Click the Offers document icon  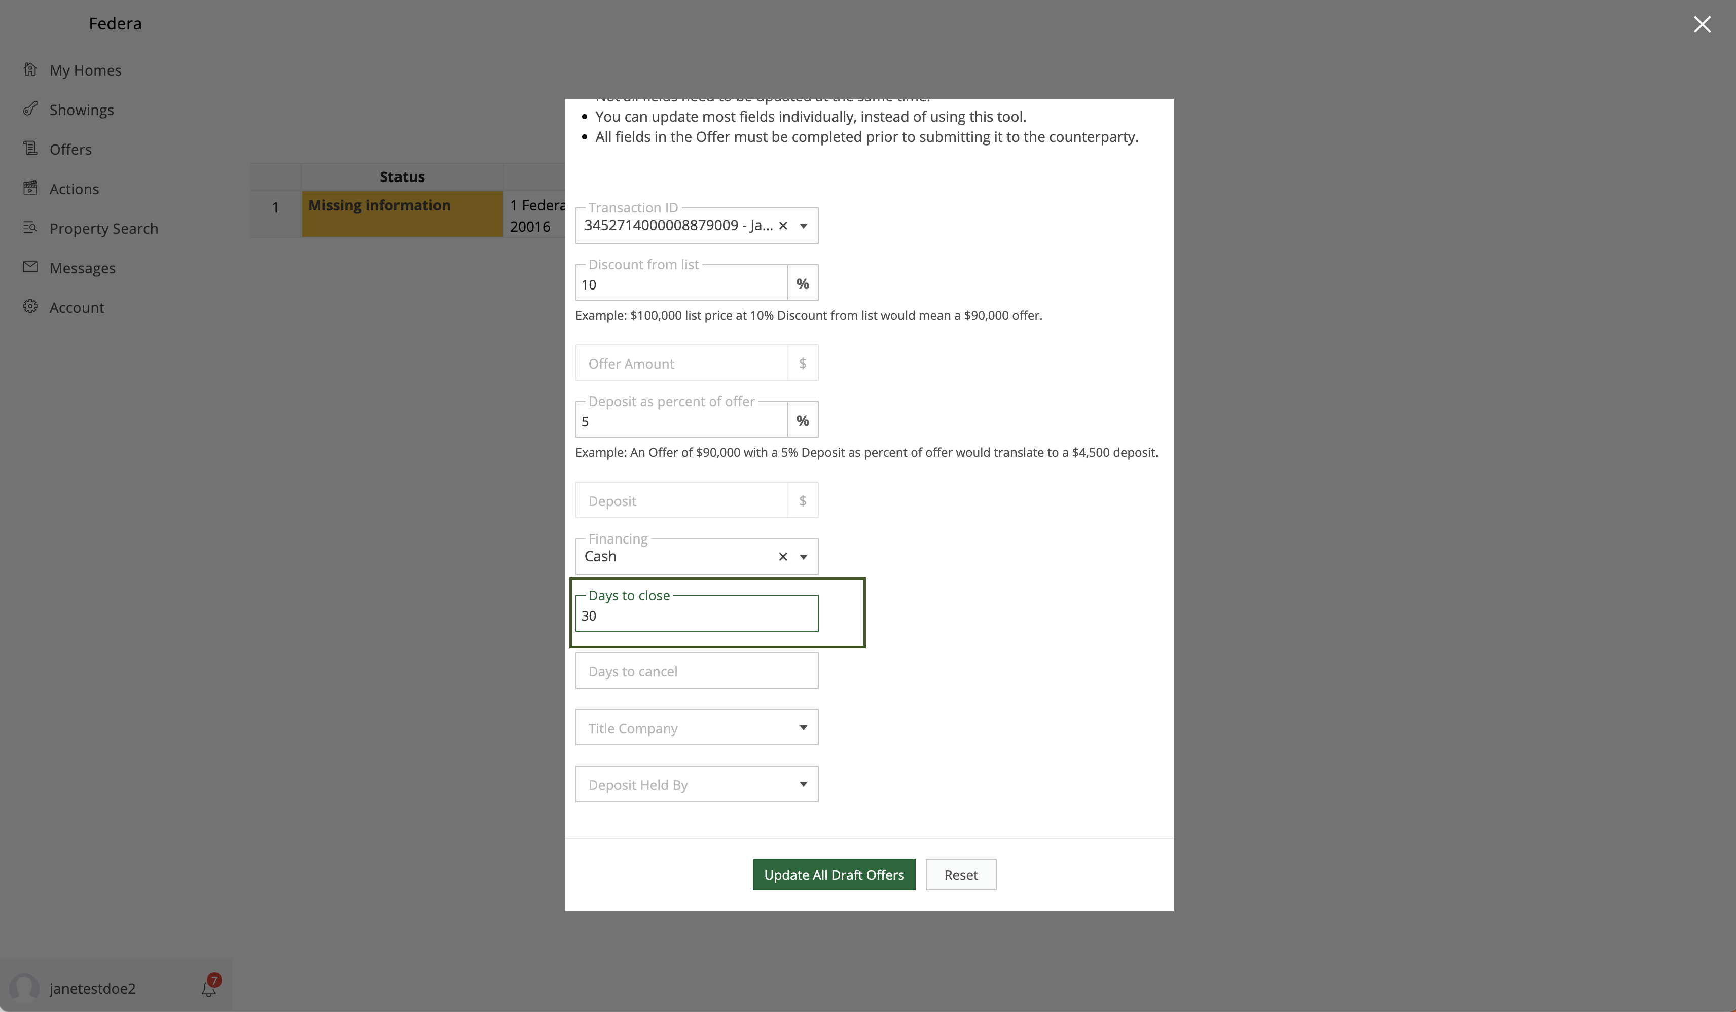click(30, 148)
